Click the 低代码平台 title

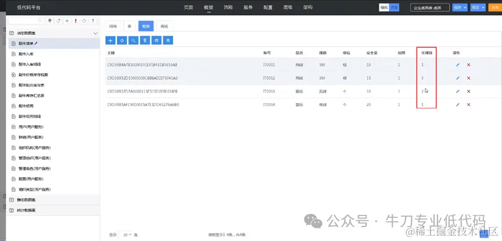pos(29,8)
